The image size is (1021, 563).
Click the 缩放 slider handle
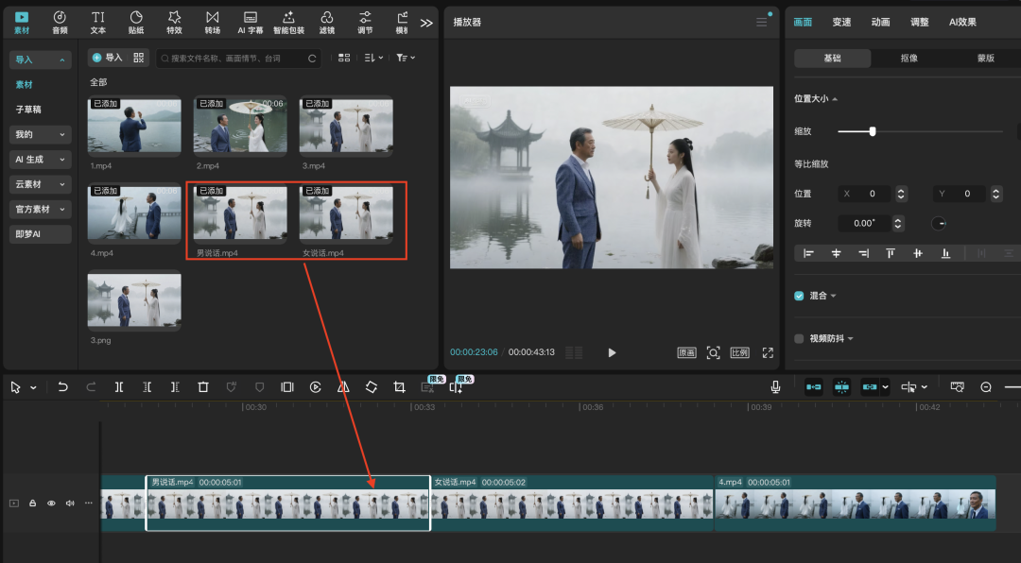(873, 131)
